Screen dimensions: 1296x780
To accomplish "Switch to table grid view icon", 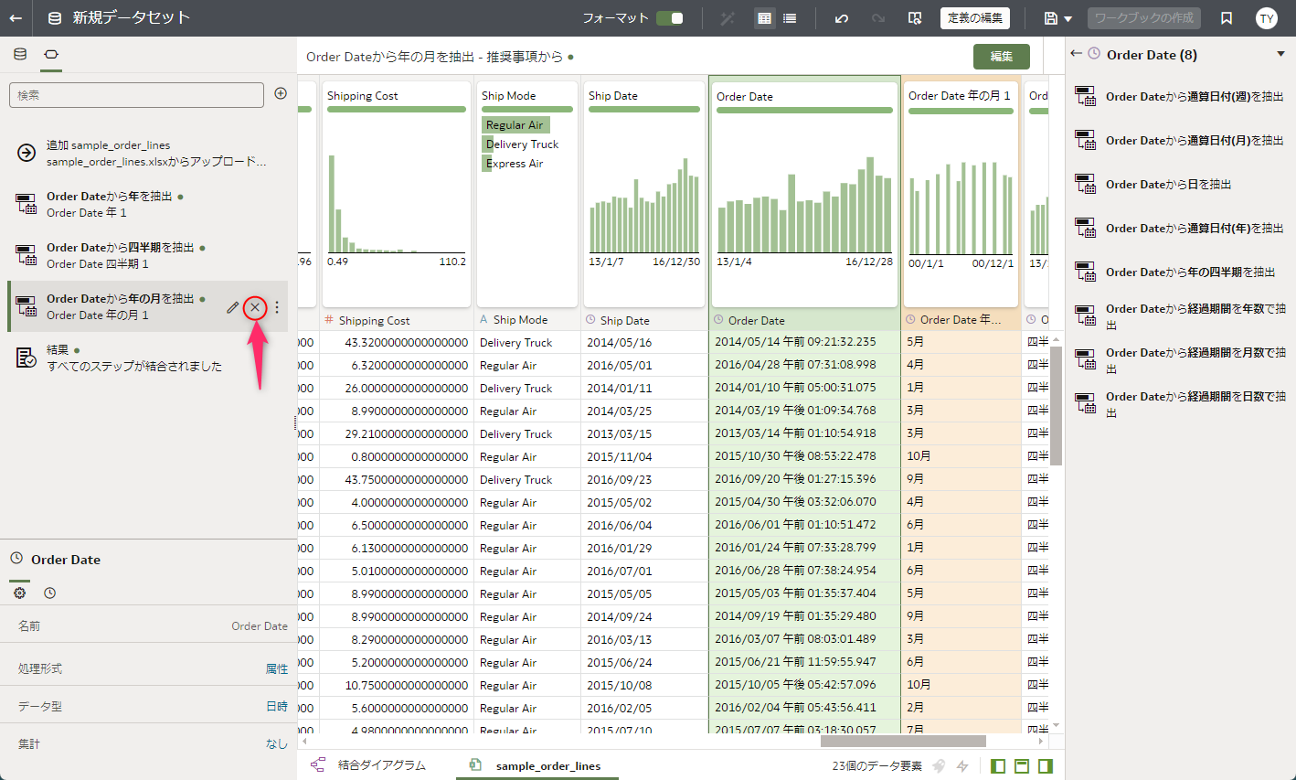I will pyautogui.click(x=765, y=18).
